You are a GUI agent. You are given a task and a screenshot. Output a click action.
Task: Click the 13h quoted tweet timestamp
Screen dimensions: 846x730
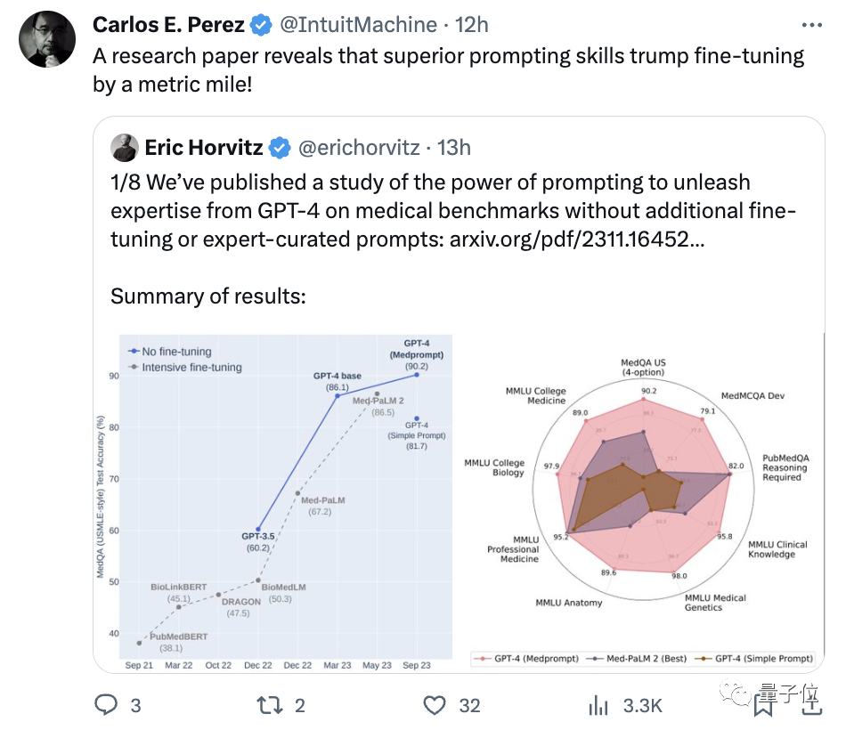tap(453, 148)
